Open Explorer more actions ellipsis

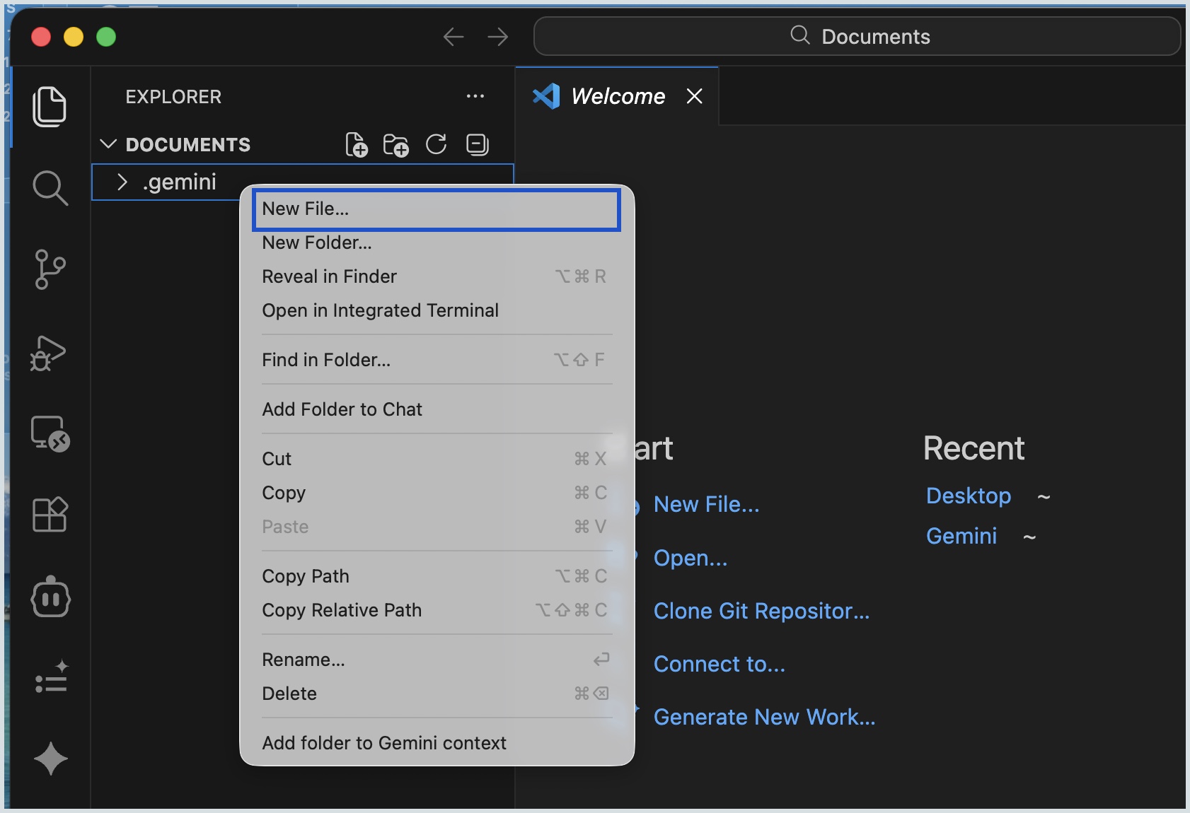tap(475, 96)
